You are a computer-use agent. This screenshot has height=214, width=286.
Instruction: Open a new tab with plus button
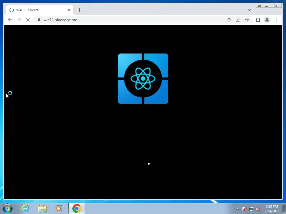(79, 10)
